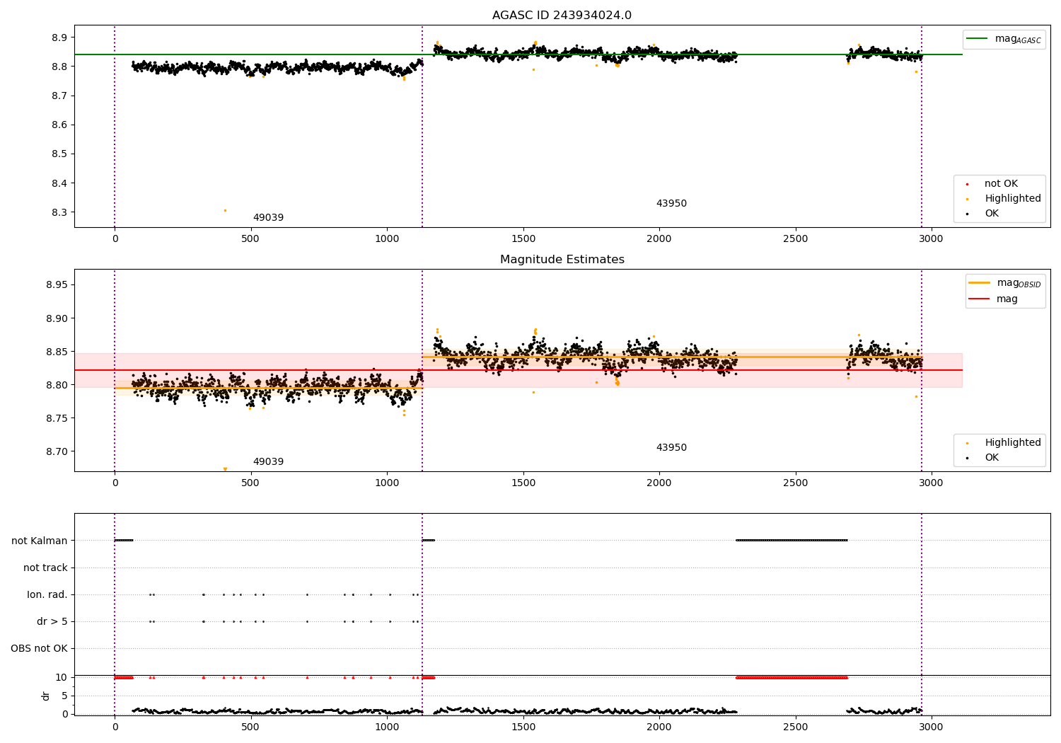This screenshot has height=743, width=1061.
Task: Click the "not Kalman" row label
Action: (x=40, y=541)
